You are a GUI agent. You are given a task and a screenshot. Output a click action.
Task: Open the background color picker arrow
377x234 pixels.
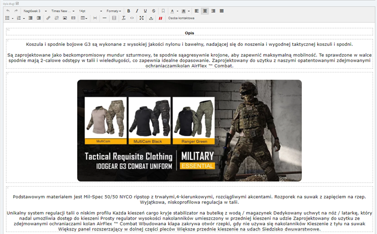pos(188,11)
